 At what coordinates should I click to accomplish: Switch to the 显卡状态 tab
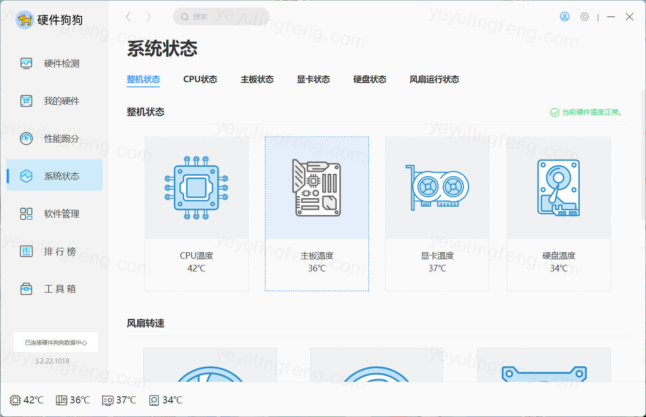pyautogui.click(x=313, y=79)
